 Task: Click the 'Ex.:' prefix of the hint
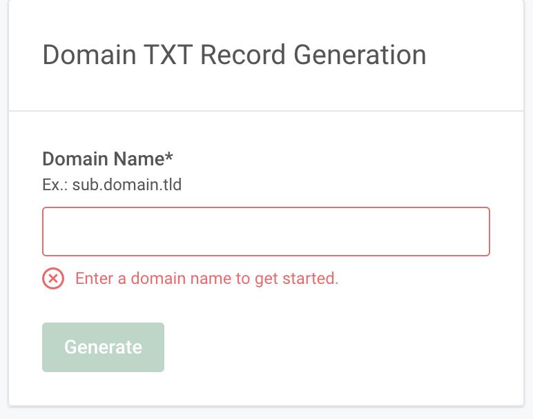pyautogui.click(x=55, y=185)
